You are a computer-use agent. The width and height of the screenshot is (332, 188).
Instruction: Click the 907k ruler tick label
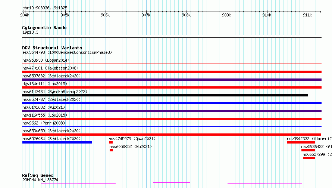coord(146,15)
